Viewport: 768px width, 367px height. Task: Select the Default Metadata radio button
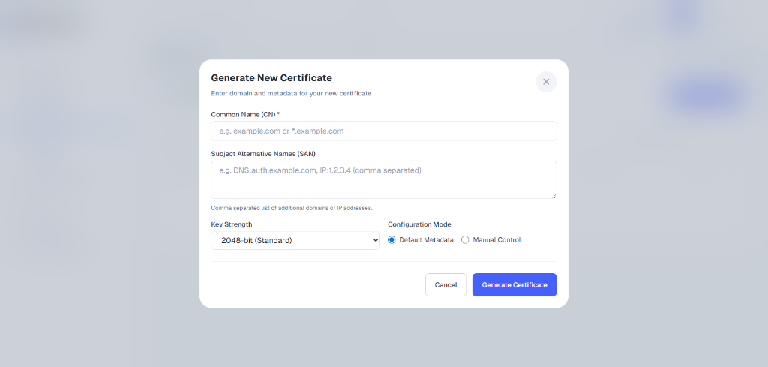pos(391,240)
